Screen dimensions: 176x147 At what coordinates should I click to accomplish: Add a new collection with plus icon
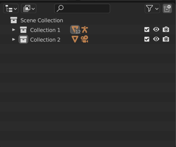[x=167, y=8]
